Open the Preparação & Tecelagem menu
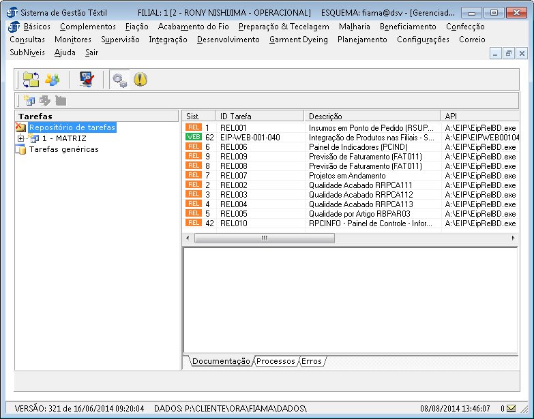Image resolution: width=534 pixels, height=419 pixels. 284,27
